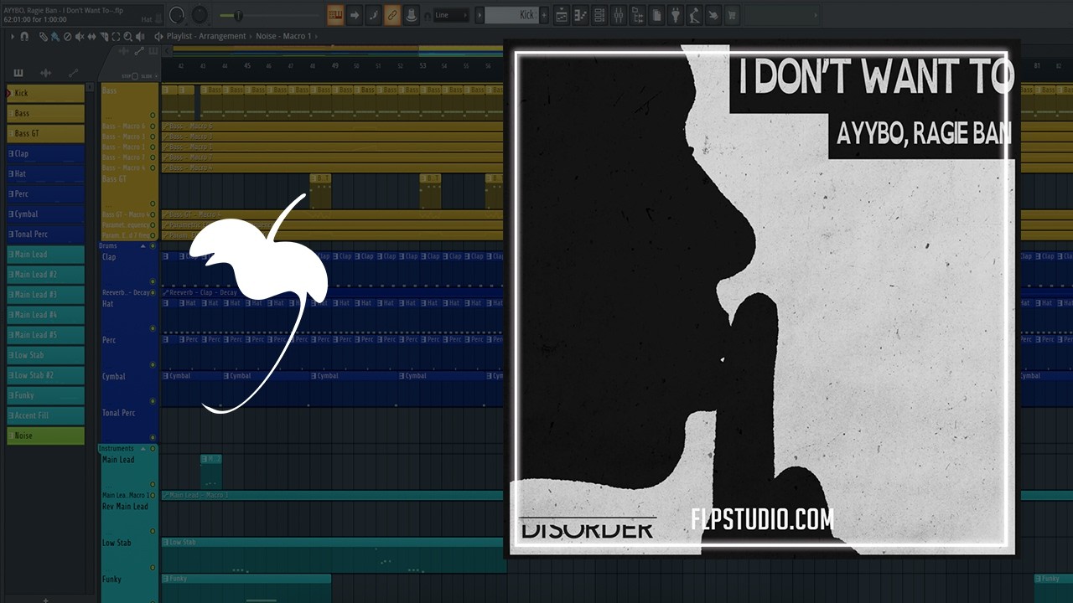Click the master volume knob
Viewport: 1073px width, 603px height.
point(177,15)
